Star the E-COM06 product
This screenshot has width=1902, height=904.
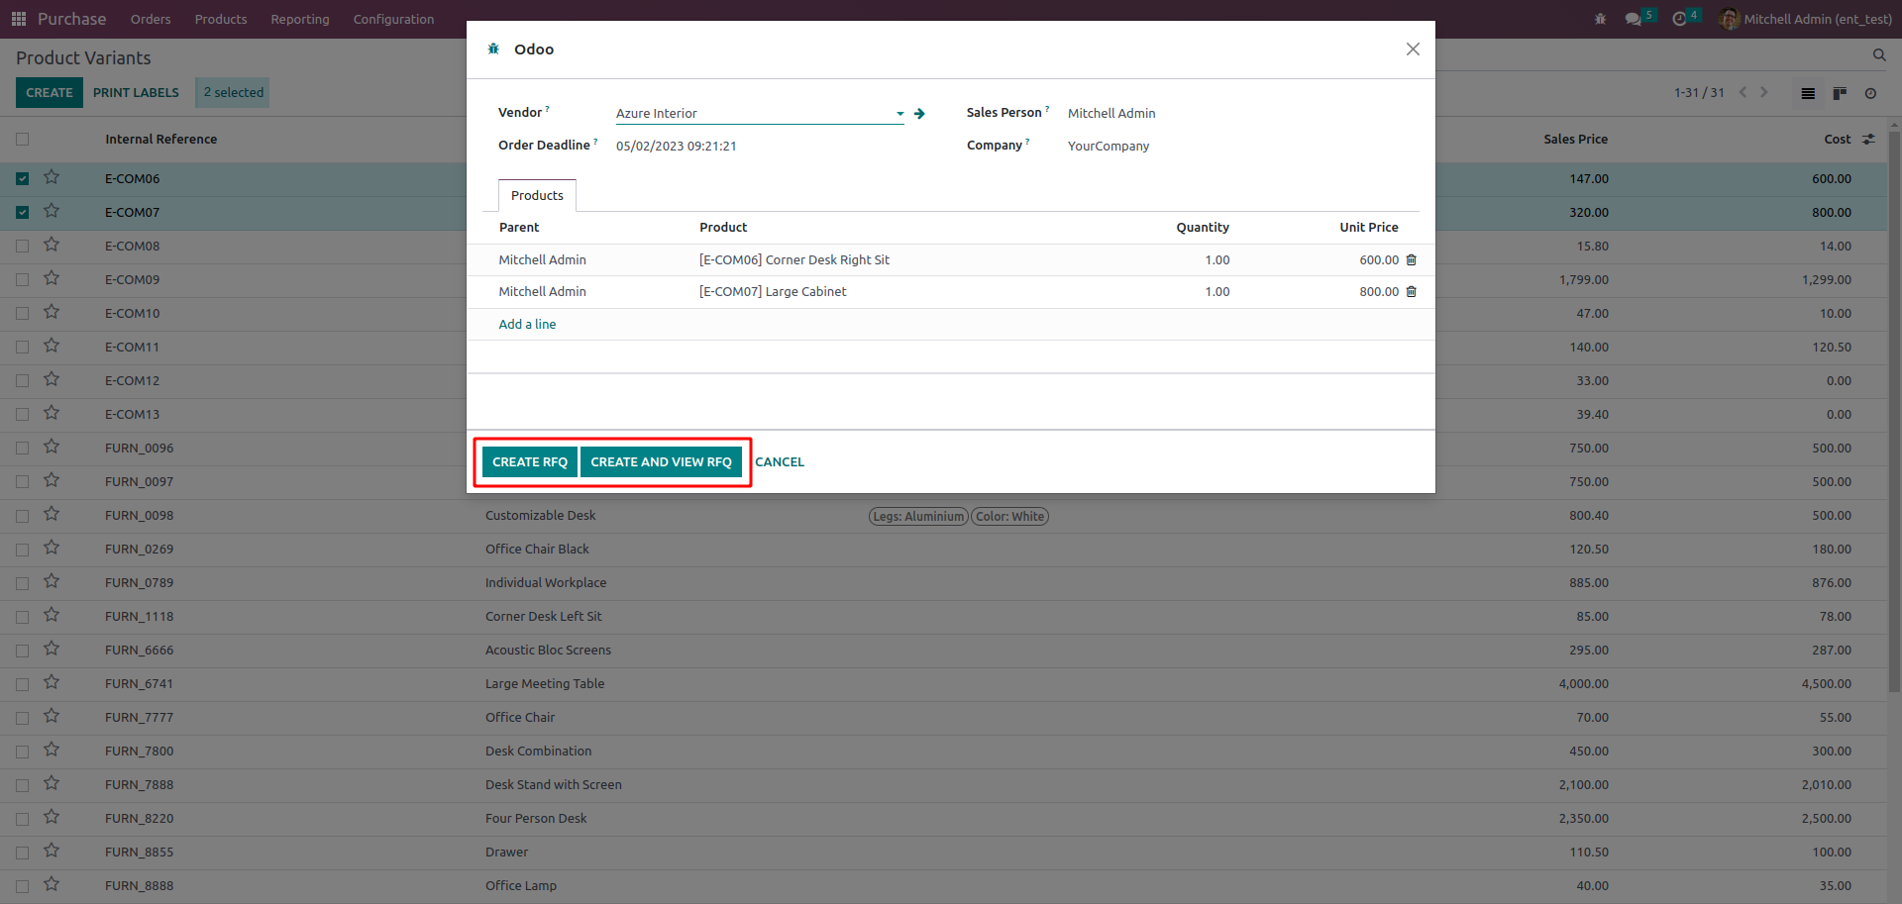52,177
